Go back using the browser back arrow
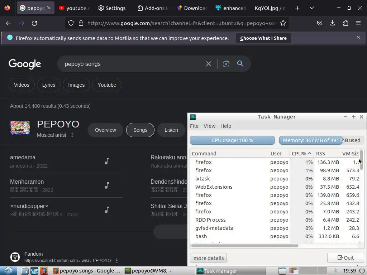This screenshot has height=275, width=367. coord(9,23)
